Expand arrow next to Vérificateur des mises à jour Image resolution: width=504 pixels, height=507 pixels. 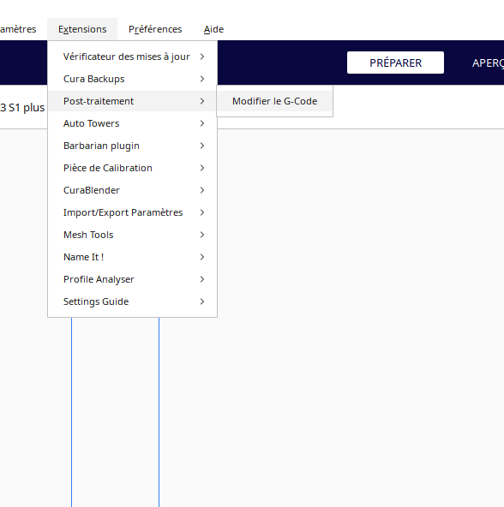202,57
